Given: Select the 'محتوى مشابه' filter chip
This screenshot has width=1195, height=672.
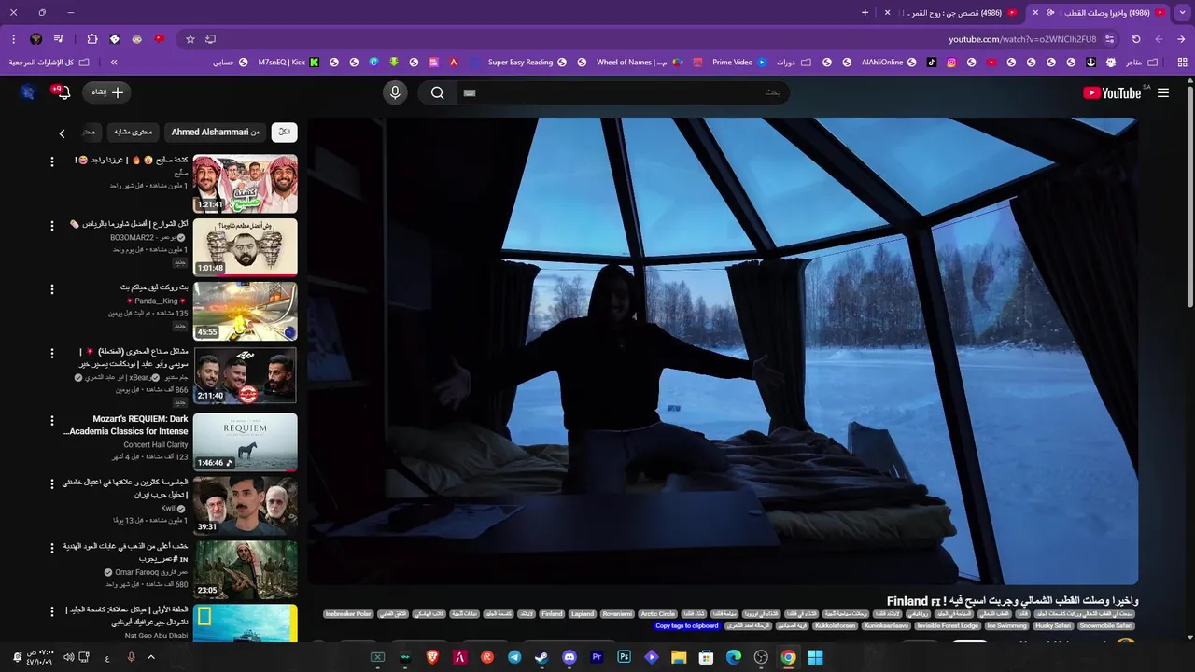Looking at the screenshot, I should coord(133,132).
